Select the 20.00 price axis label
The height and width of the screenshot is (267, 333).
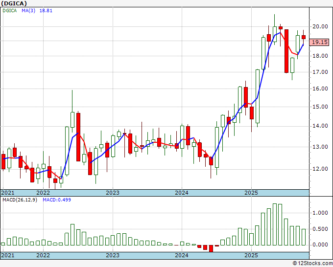pyautogui.click(x=320, y=26)
